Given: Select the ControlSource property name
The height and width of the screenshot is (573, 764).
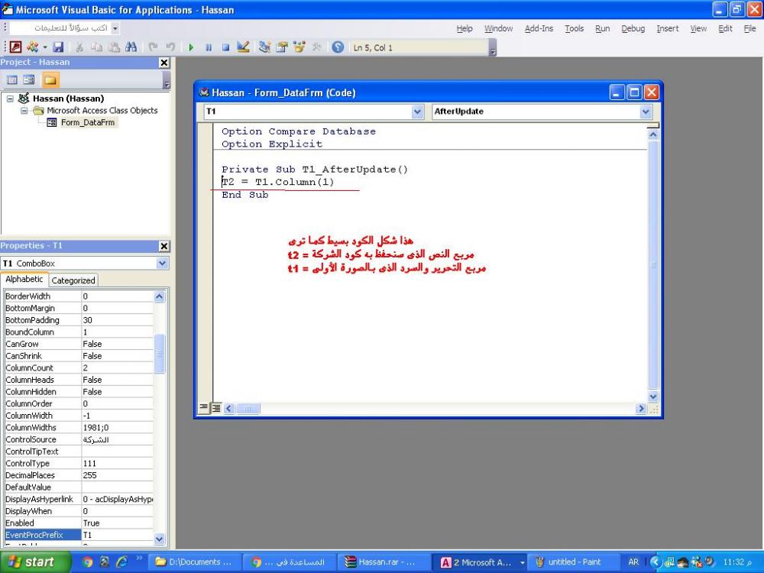Looking at the screenshot, I should 31,439.
